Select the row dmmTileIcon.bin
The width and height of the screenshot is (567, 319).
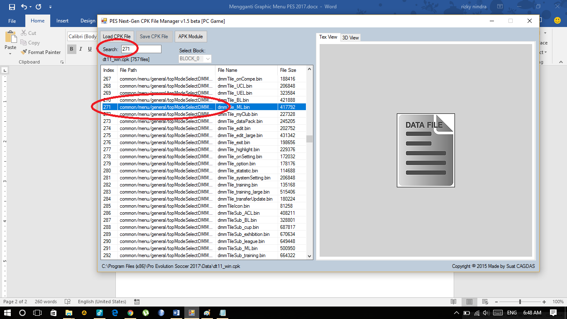pyautogui.click(x=204, y=206)
